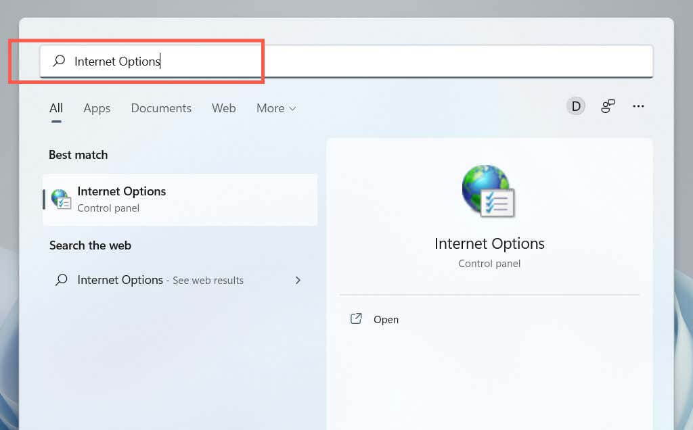Click the Search the web heading
The width and height of the screenshot is (693, 430).
90,245
